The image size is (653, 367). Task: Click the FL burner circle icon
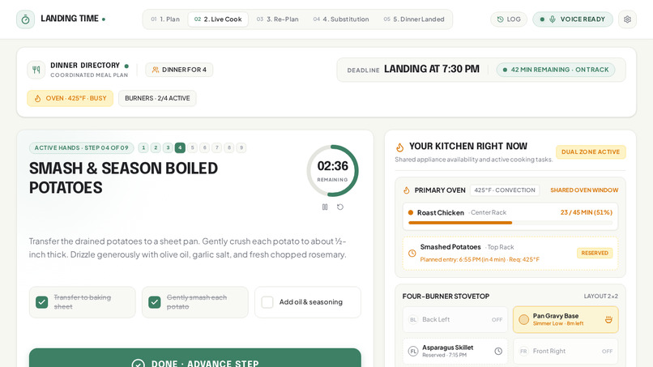(412, 351)
